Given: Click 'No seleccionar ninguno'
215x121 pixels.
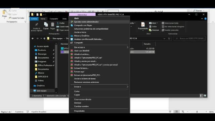Looking at the screenshot, I should [x=173, y=27].
